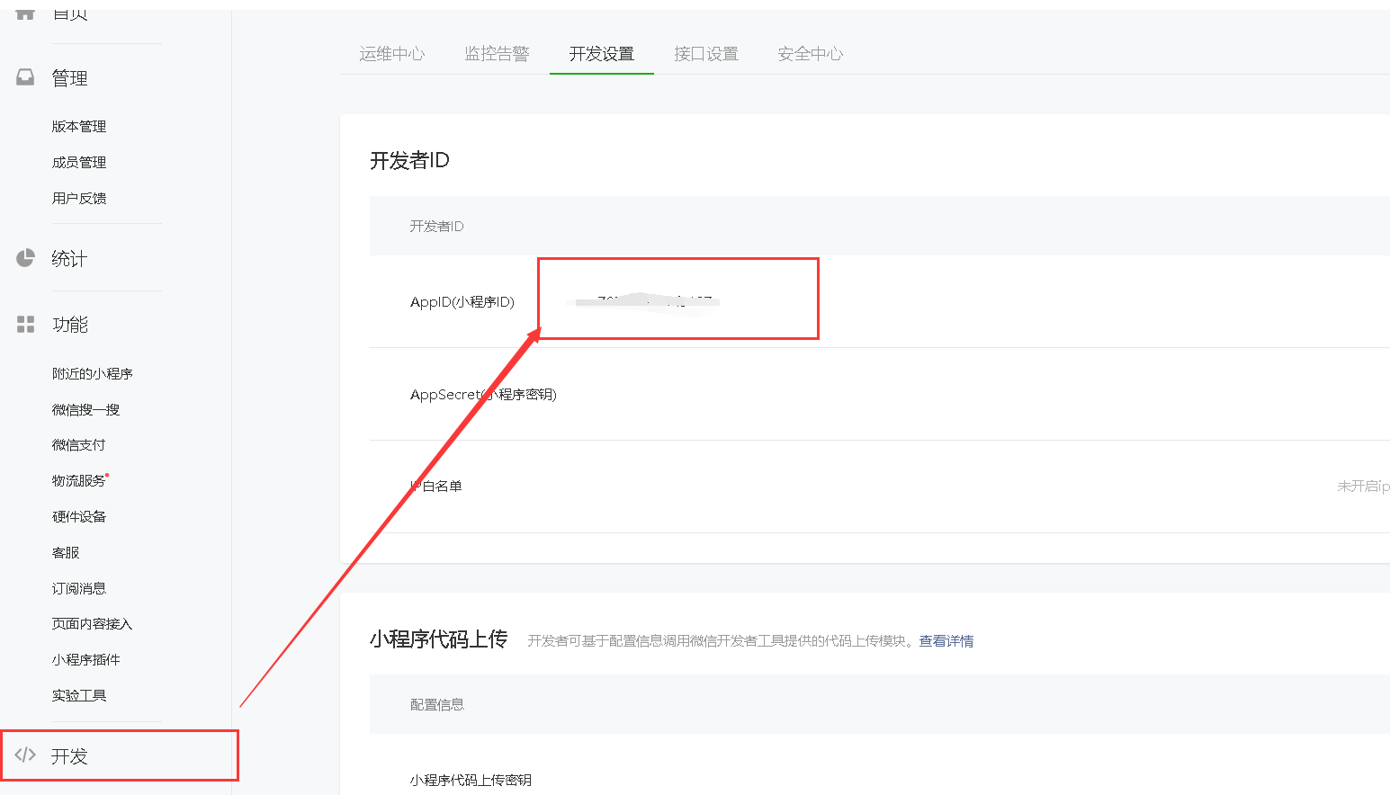Select the 开发设置 tab
Image resolution: width=1390 pixels, height=795 pixels.
coord(602,54)
